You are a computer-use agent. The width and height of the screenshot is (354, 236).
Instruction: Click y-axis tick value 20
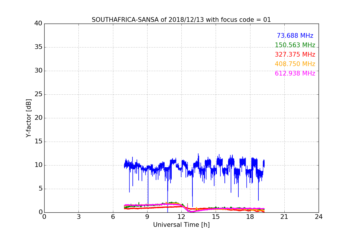point(38,118)
